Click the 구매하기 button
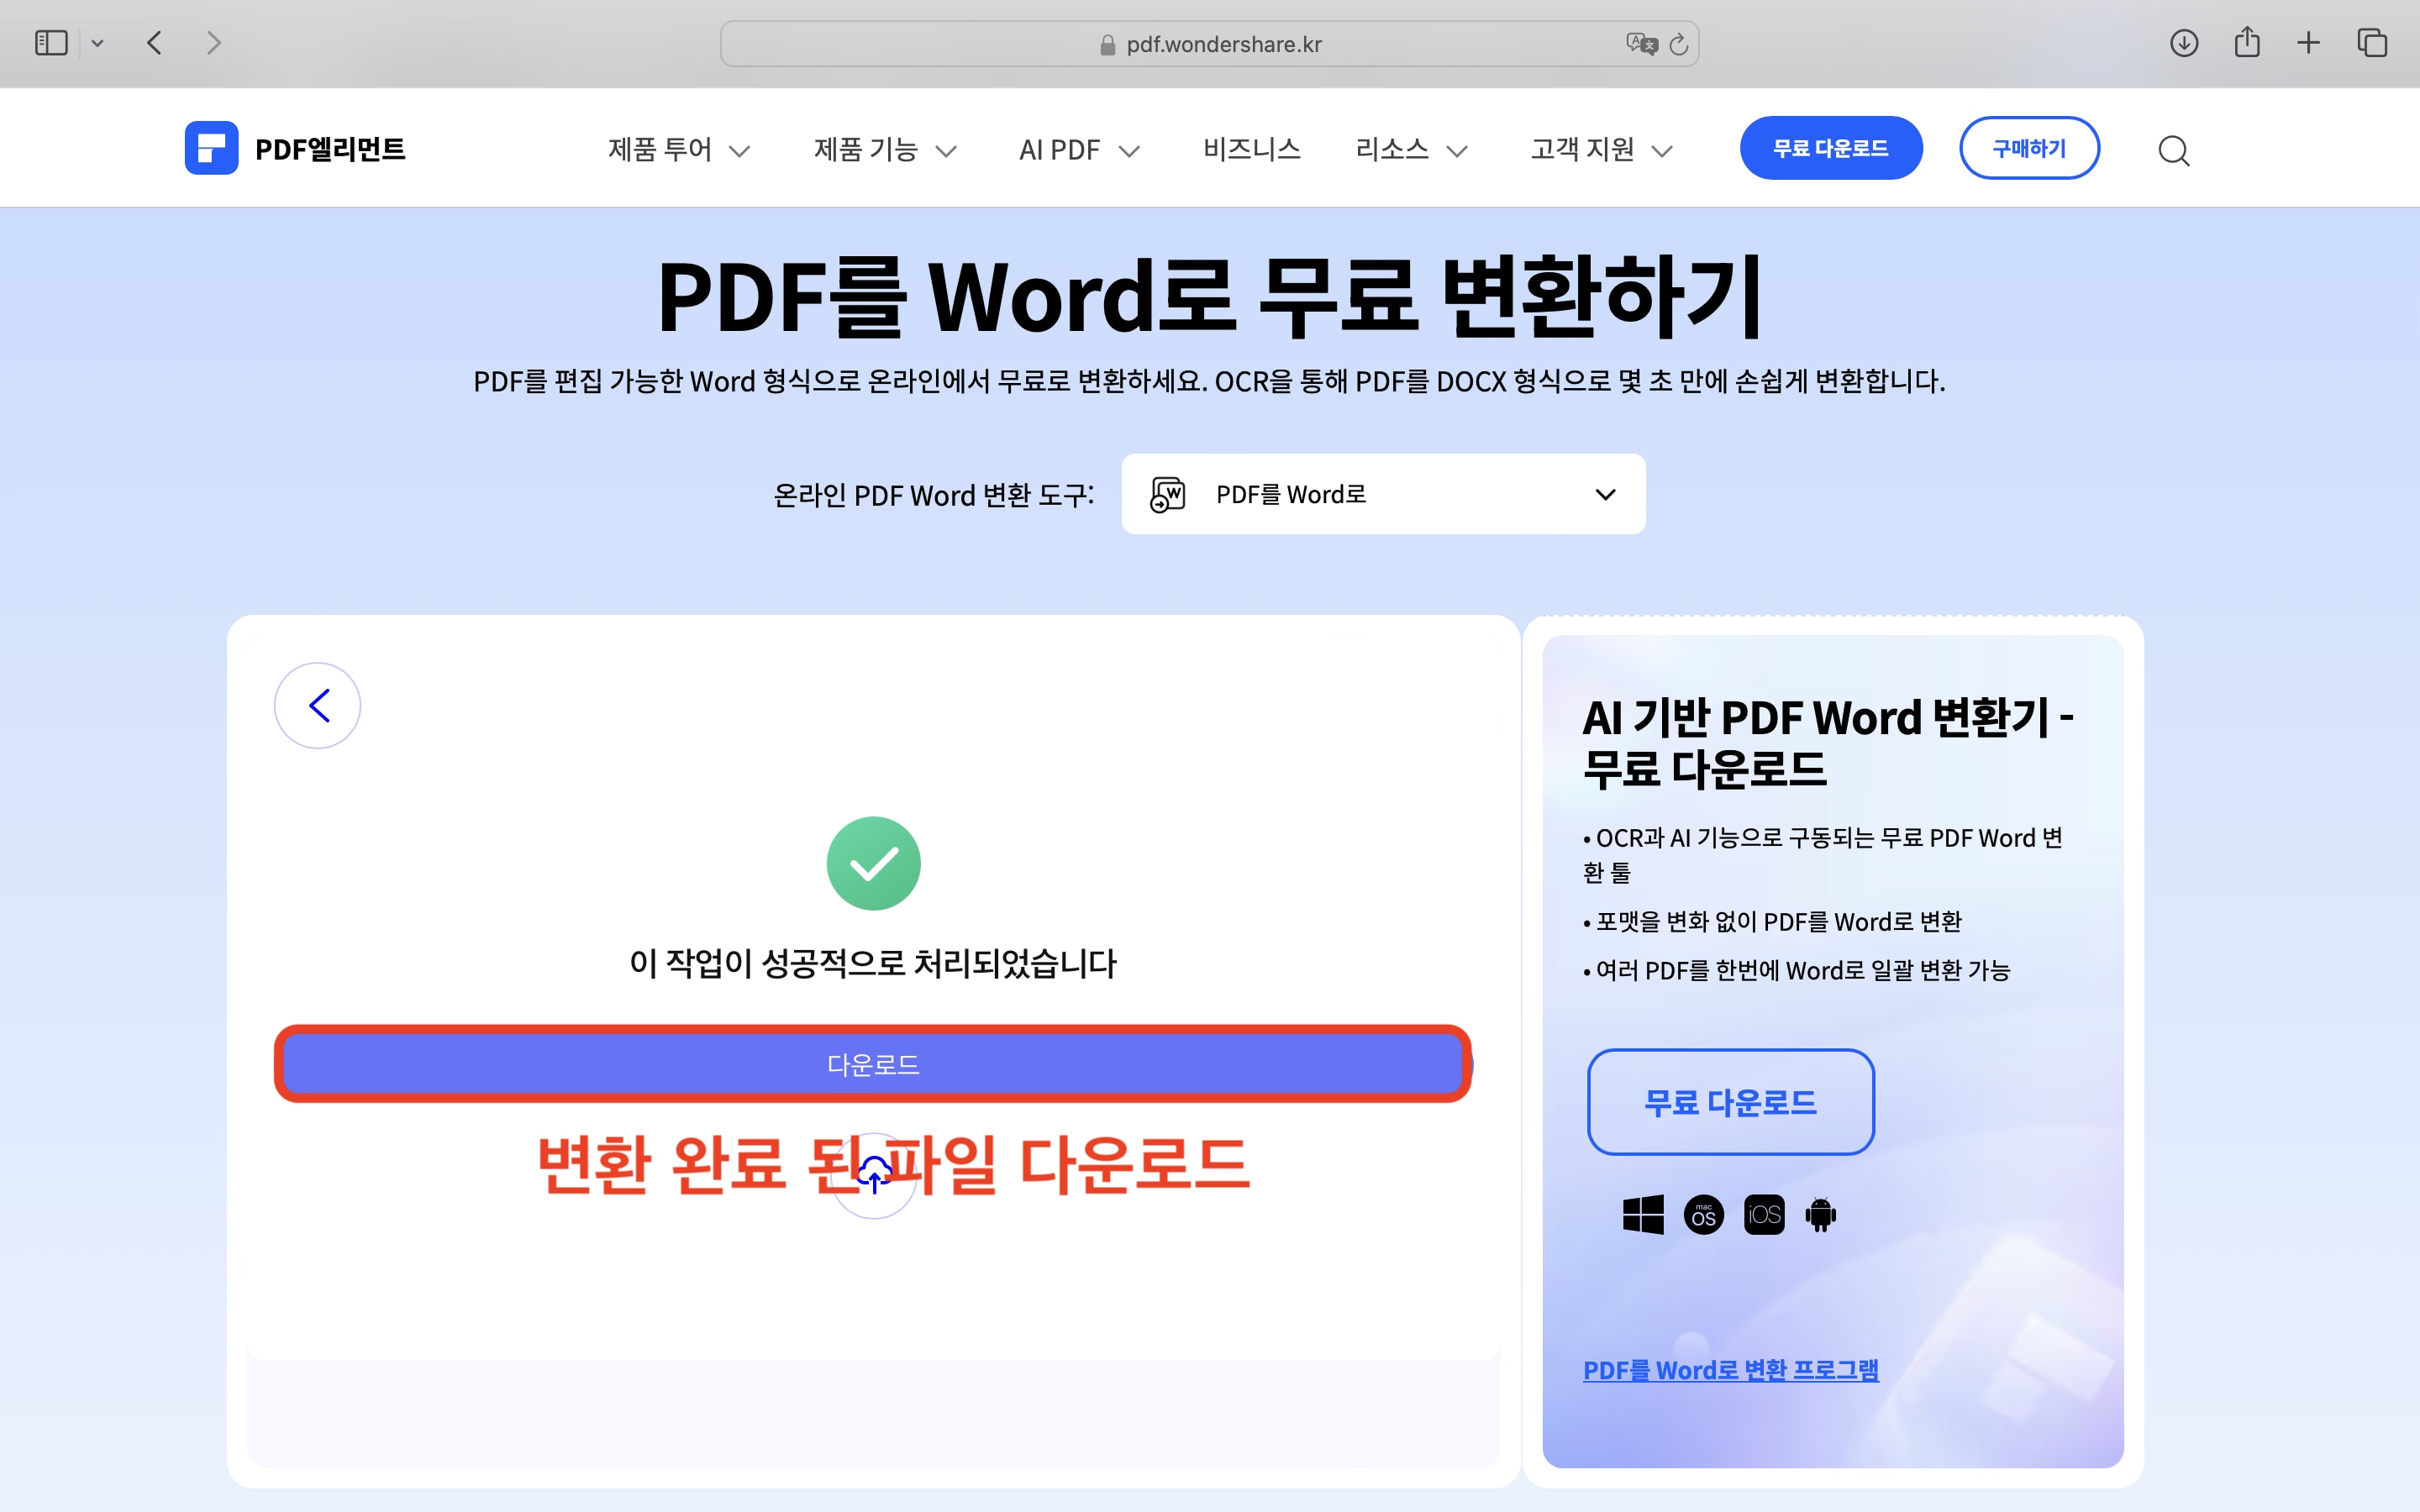This screenshot has height=1512, width=2420. click(x=2029, y=147)
